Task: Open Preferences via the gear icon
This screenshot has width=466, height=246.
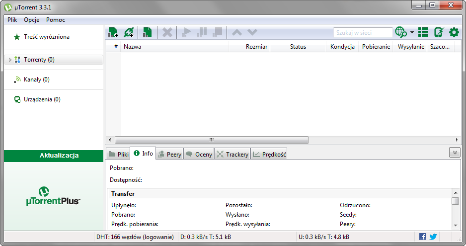Action: pos(454,32)
